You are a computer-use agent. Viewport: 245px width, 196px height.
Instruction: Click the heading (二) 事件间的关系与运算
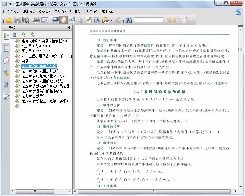point(159,92)
